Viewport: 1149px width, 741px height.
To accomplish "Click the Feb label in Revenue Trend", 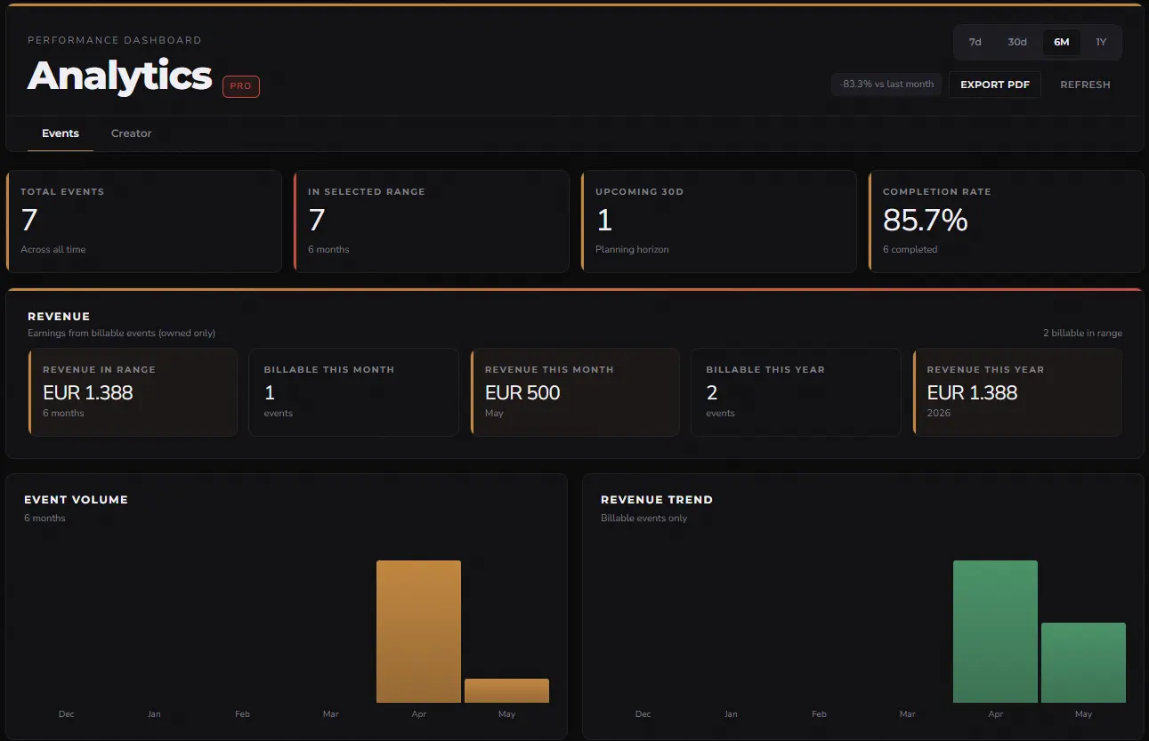I will (819, 714).
